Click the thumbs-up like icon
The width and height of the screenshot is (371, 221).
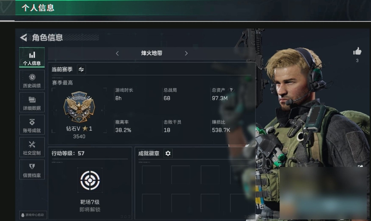tap(357, 51)
